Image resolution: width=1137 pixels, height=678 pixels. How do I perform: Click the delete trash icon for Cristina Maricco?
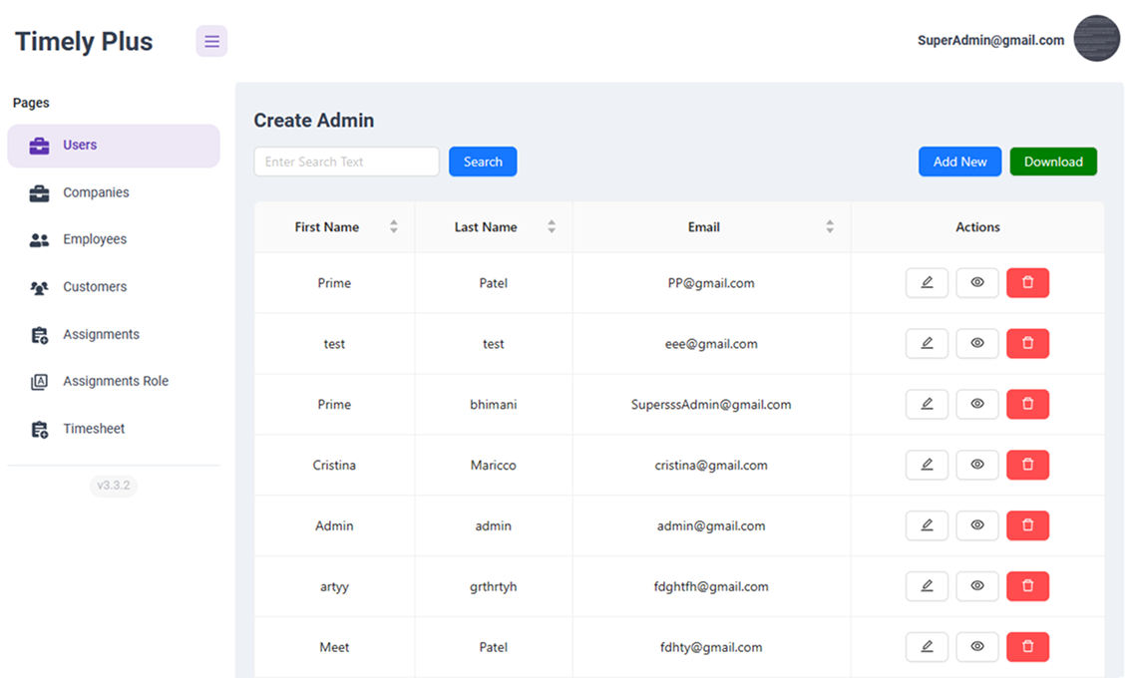click(x=1027, y=465)
